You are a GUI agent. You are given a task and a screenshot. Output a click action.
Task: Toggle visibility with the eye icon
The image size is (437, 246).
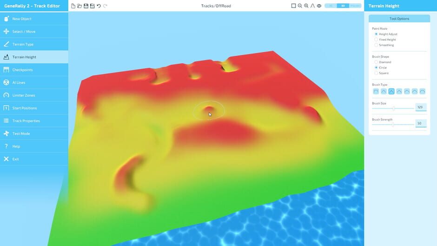click(319, 6)
